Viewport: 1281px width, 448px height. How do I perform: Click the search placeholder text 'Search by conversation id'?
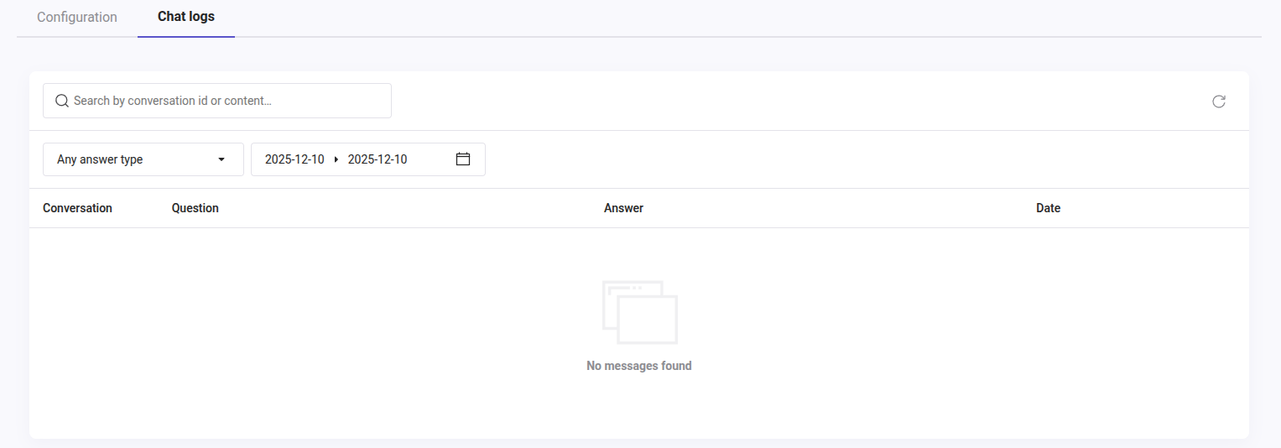172,101
